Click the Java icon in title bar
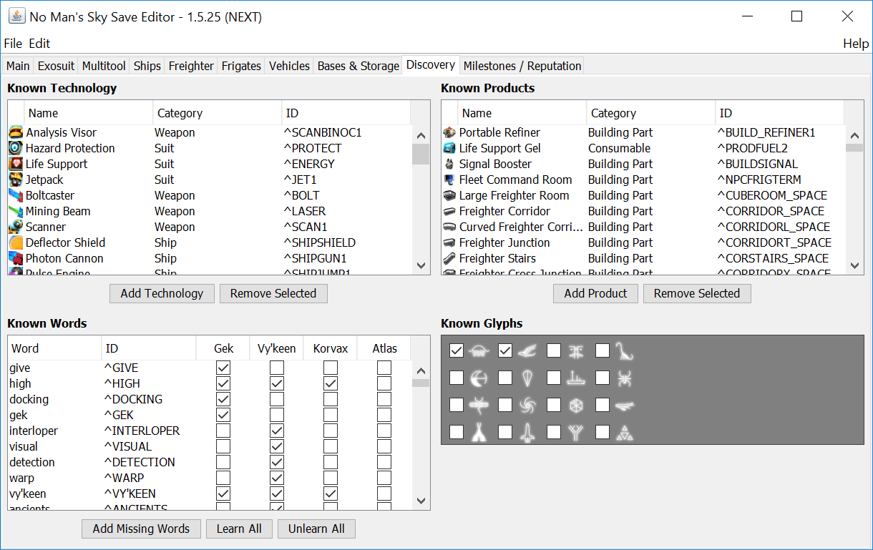 16,16
